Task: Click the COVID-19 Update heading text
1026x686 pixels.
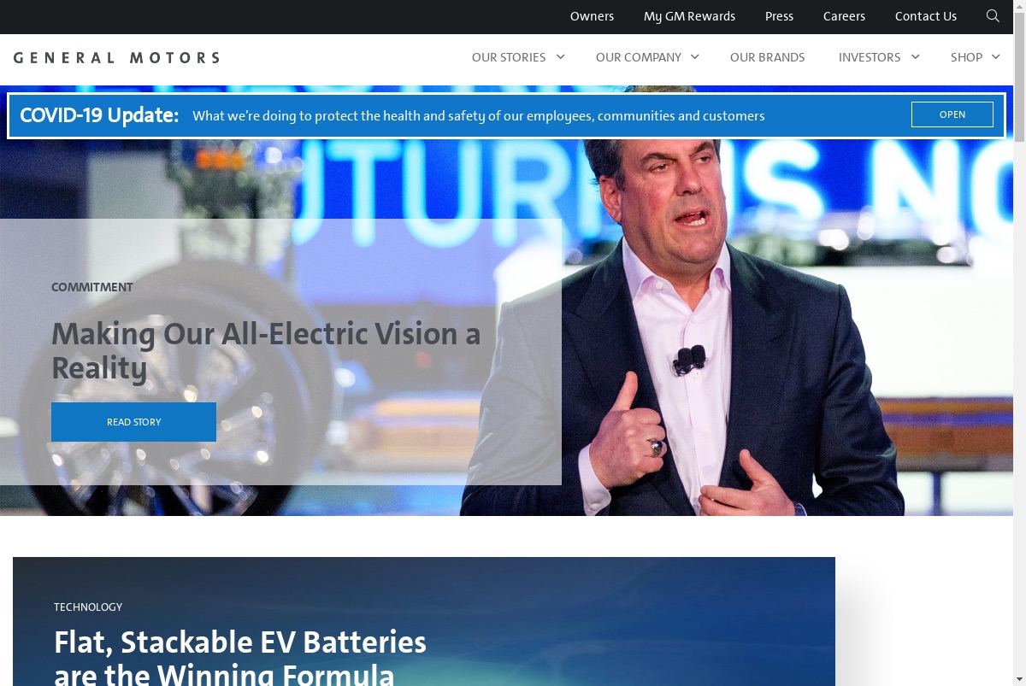Action: pos(99,115)
